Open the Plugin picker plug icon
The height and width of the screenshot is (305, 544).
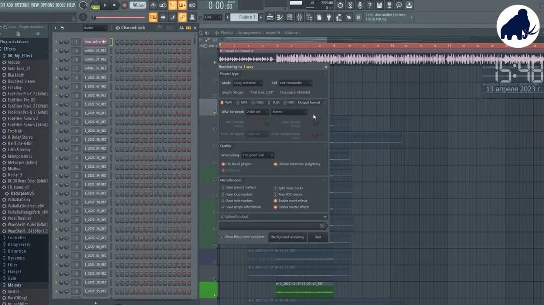[x=329, y=17]
